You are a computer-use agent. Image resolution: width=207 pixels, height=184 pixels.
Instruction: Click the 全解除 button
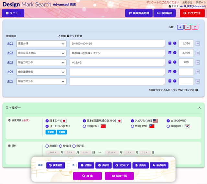(62, 132)
